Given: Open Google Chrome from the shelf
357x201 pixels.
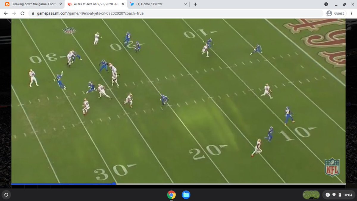Looking at the screenshot, I should 171,195.
